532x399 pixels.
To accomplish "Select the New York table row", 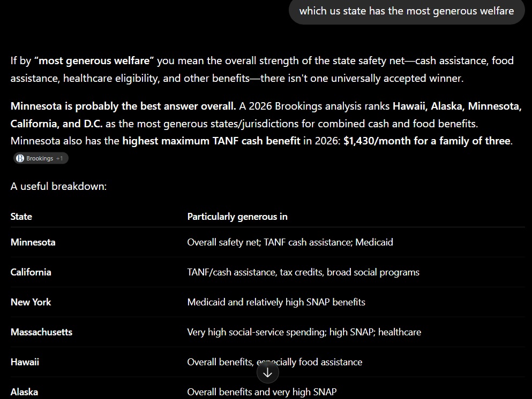I will click(x=268, y=302).
